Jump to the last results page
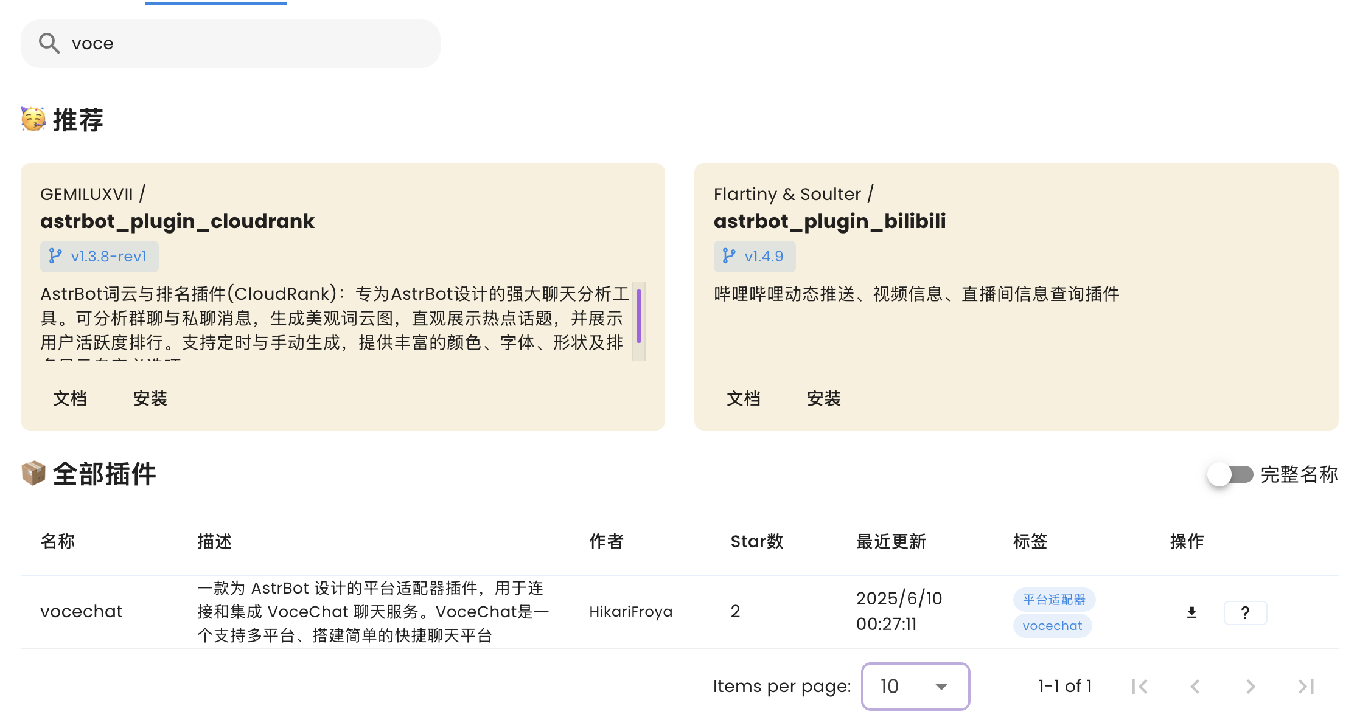This screenshot has height=720, width=1357. click(1306, 687)
